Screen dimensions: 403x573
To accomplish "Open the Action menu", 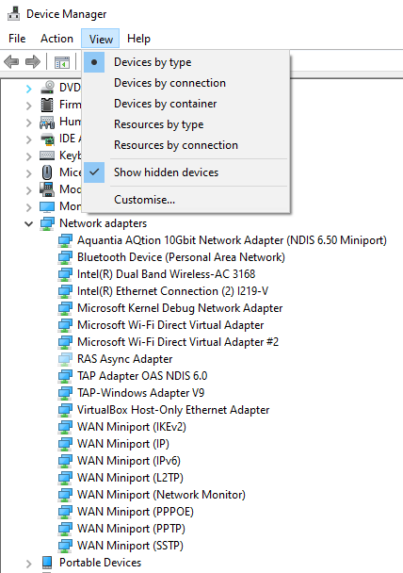I will click(56, 39).
